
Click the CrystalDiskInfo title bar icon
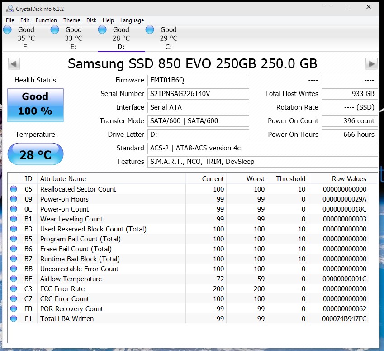tap(10, 9)
